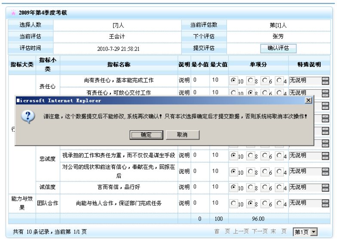Confirm the dialog with the 确定 button
The width and height of the screenshot is (337, 239).
pos(146,135)
